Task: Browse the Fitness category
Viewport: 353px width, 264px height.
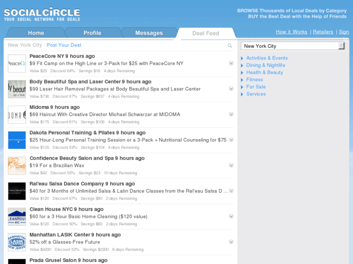Action: pos(254,79)
